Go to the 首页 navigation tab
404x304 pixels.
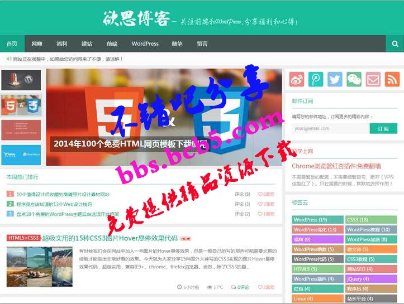tap(12, 44)
